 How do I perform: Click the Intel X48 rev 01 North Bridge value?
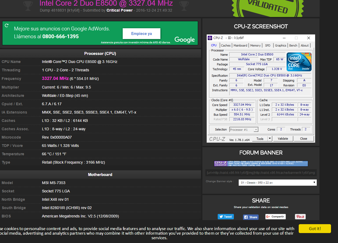coord(55,199)
